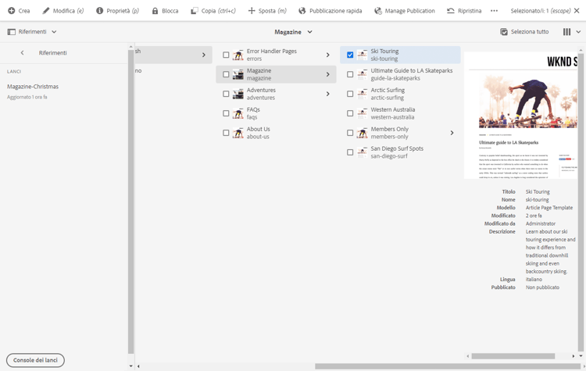Click the Seleziona tutto button
Viewport: 586px width, 371px height.
click(x=524, y=32)
